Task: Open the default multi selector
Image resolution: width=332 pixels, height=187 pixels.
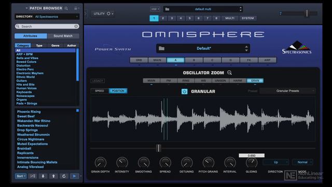Action: click(x=203, y=9)
